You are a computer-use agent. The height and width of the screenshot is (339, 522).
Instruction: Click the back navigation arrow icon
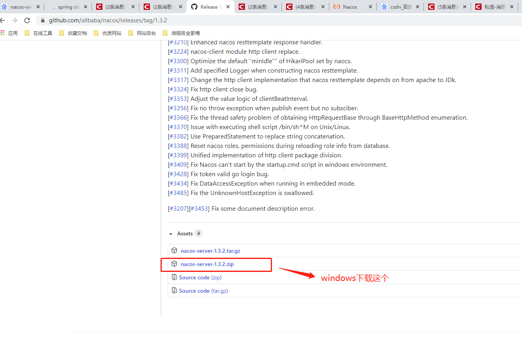click(6, 20)
